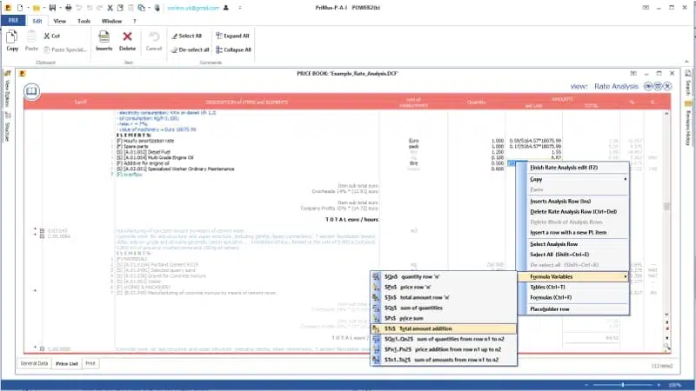The width and height of the screenshot is (696, 391).
Task: Open the Structure left side panel
Action: (7, 127)
